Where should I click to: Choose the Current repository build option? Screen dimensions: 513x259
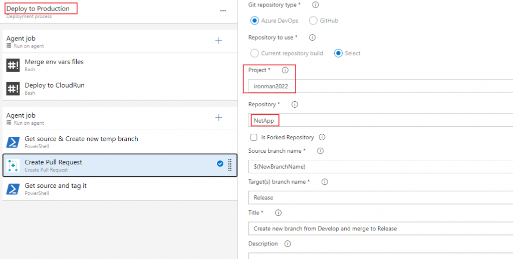[x=254, y=53]
